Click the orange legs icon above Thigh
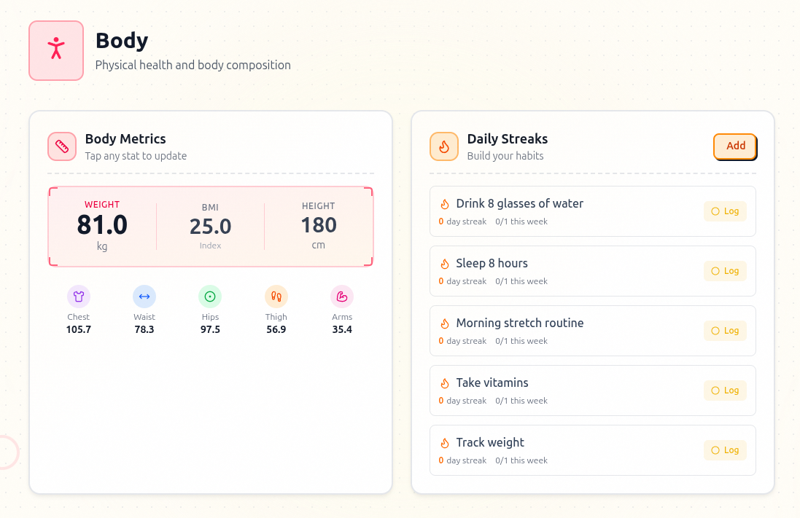This screenshot has height=518, width=800. [276, 297]
